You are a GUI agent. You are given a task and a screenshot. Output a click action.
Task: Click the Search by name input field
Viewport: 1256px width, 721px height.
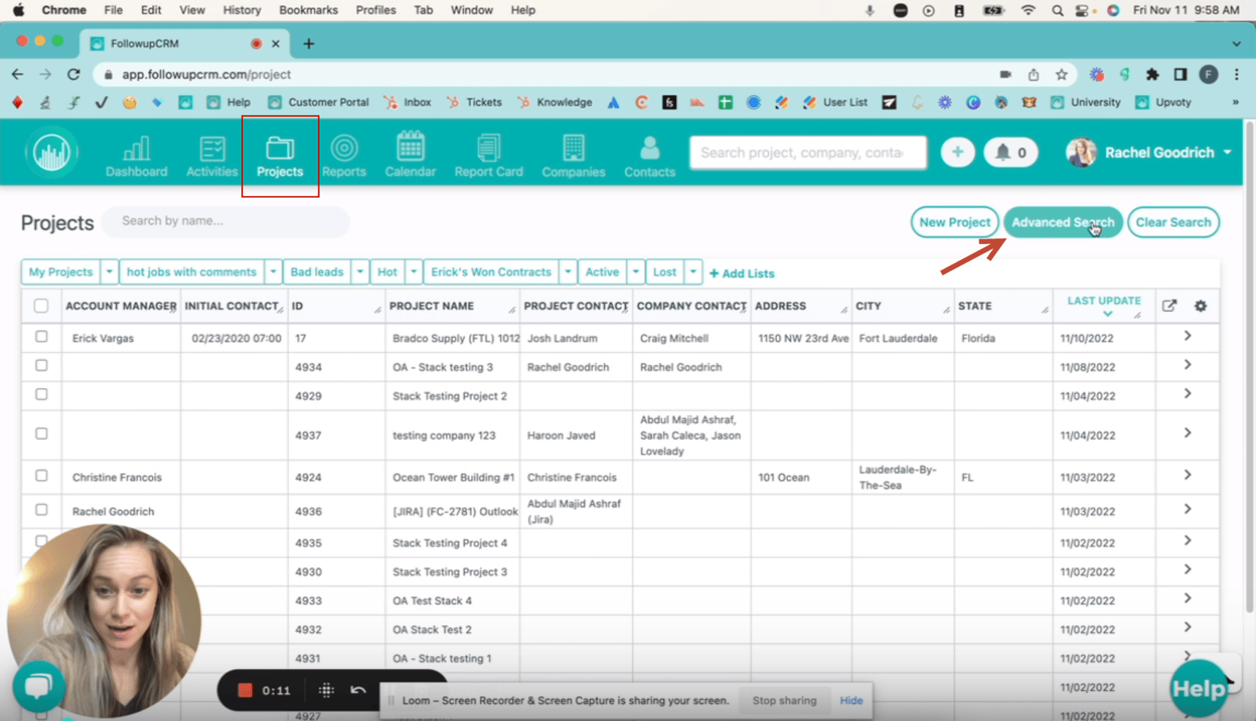[x=226, y=221]
